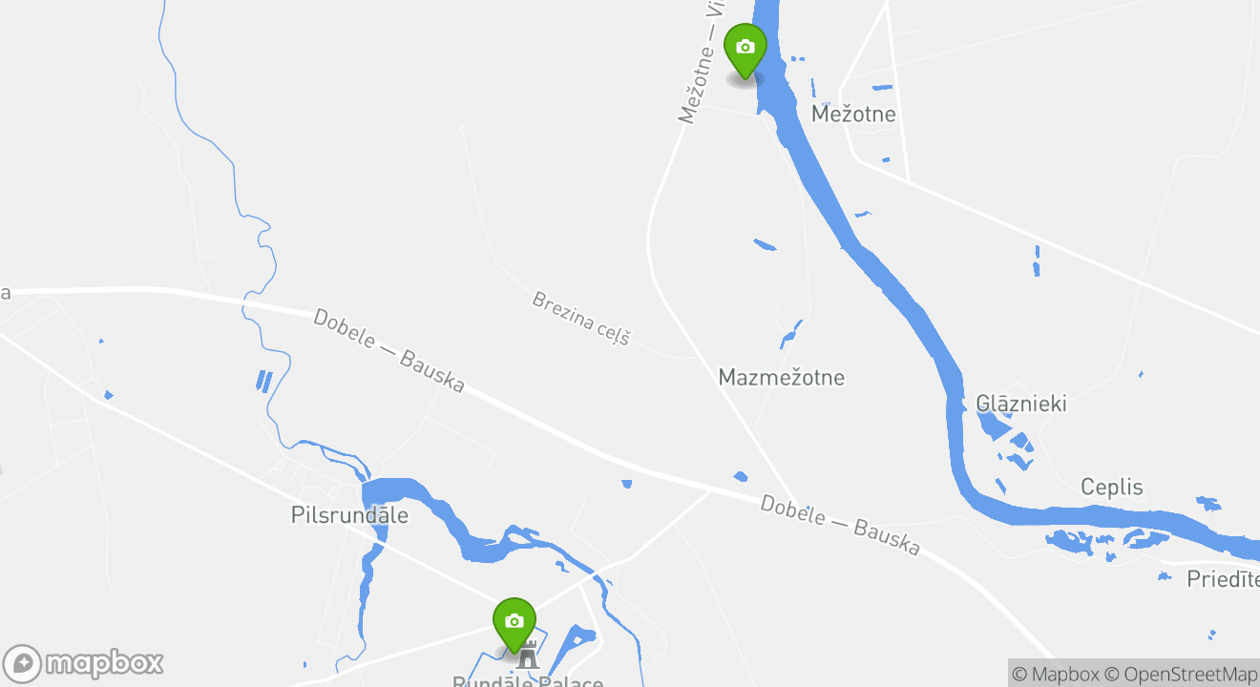Open the © Mapbox attribution link

(x=1055, y=674)
